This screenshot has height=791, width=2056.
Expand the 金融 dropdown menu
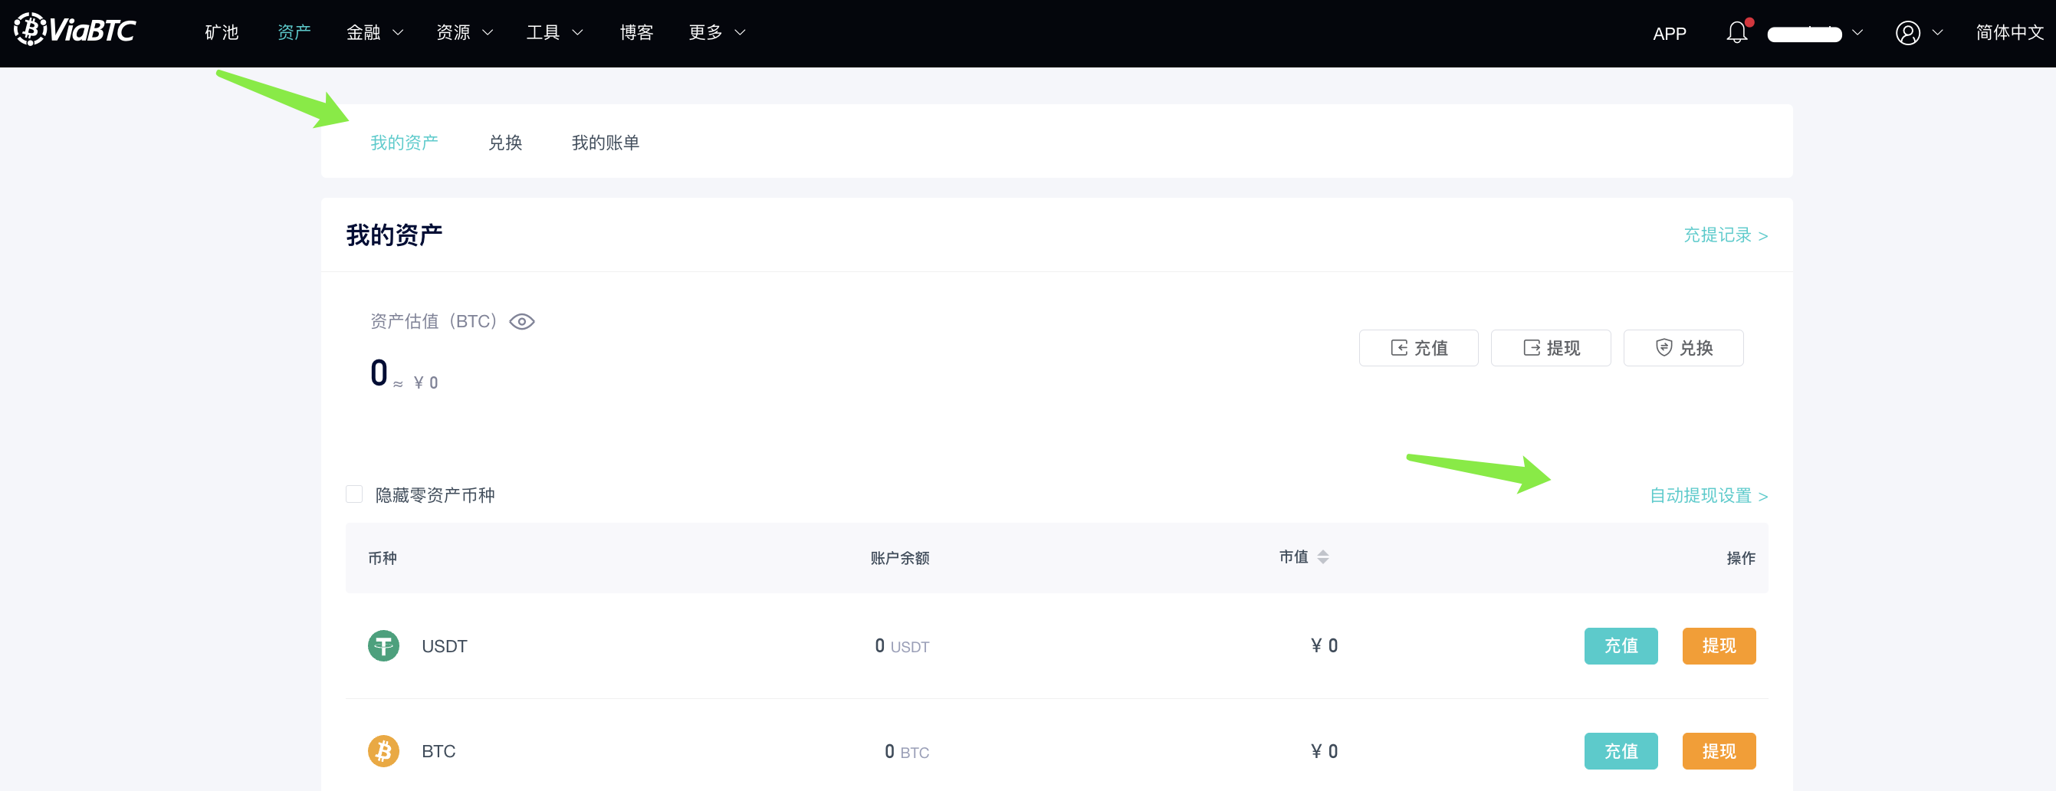click(x=374, y=33)
